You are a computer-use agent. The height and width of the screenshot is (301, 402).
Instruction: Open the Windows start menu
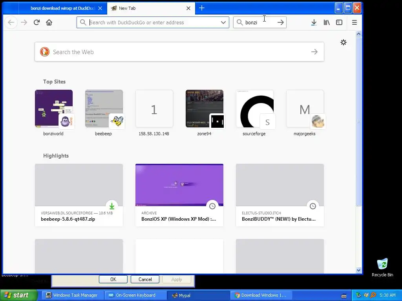coord(19,295)
